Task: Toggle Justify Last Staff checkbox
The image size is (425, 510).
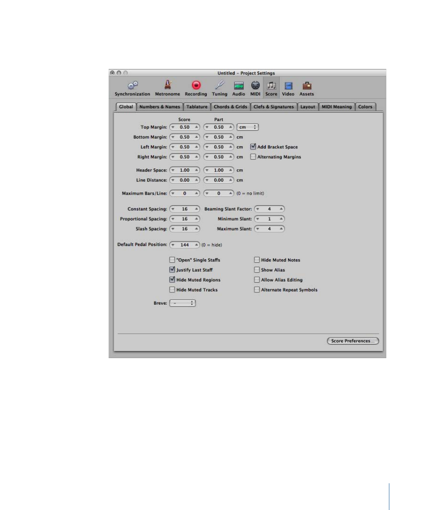Action: [x=172, y=269]
